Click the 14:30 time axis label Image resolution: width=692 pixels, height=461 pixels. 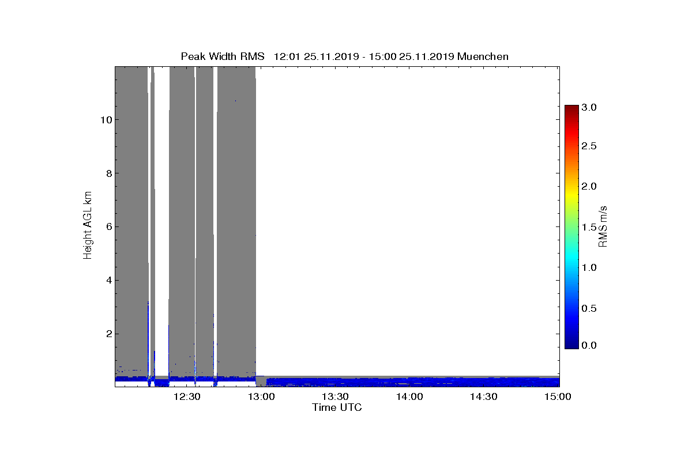tap(484, 396)
